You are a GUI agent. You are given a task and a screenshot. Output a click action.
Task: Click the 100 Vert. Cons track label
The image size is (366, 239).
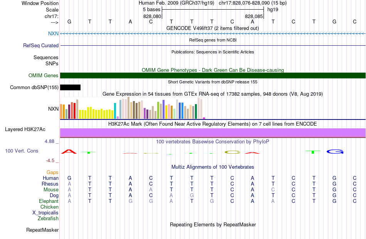(22, 151)
